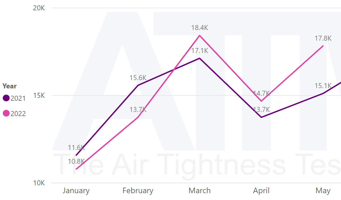Select the January x-axis label

pos(76,191)
